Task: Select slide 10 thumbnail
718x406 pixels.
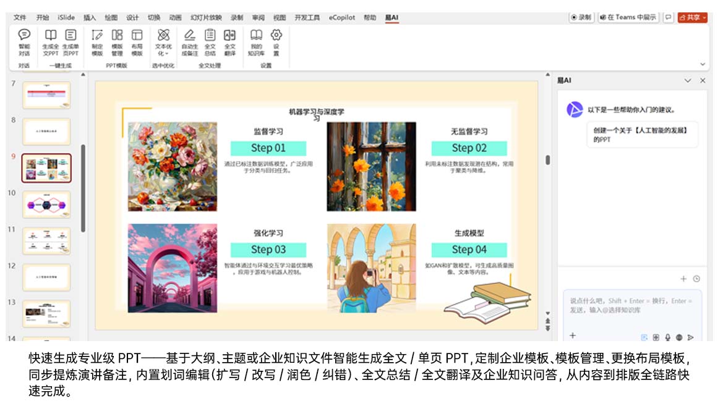Action: point(46,205)
